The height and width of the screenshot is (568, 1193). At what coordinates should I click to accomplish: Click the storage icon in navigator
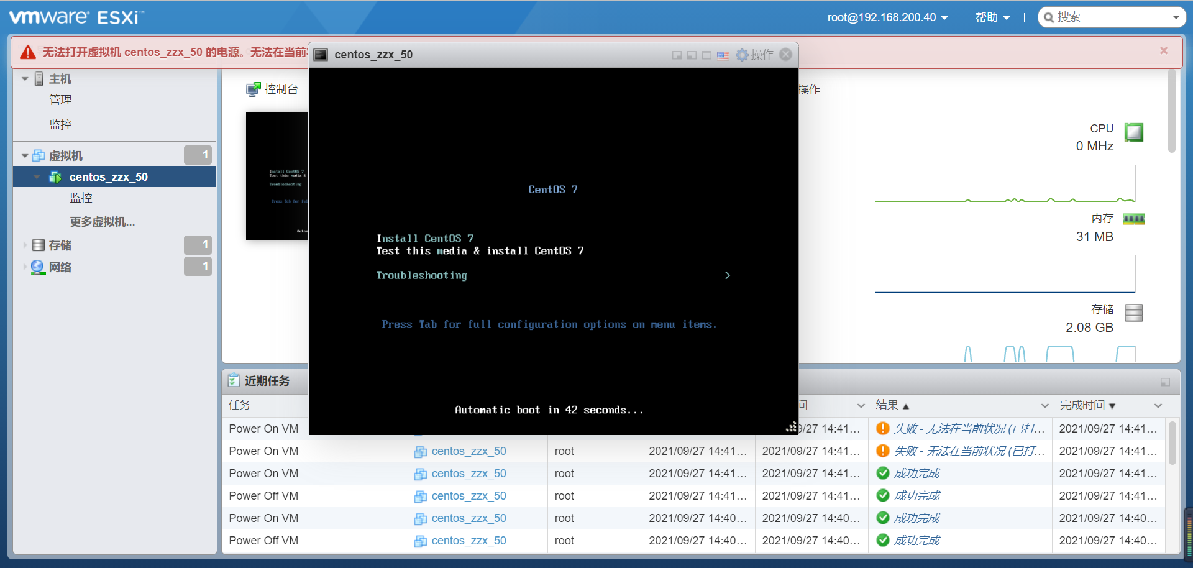(x=39, y=245)
